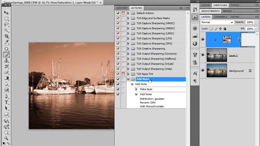260x146 pixels.
Task: Hide Layer 1 visibility eye
Action: click(203, 55)
